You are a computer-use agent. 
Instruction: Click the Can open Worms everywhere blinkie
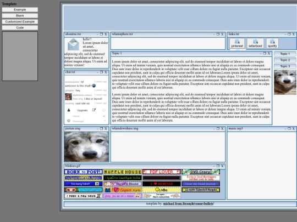pyautogui.click(x=162, y=196)
